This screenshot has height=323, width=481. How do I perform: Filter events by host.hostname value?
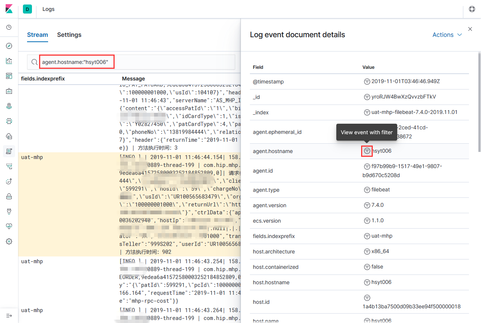click(367, 282)
